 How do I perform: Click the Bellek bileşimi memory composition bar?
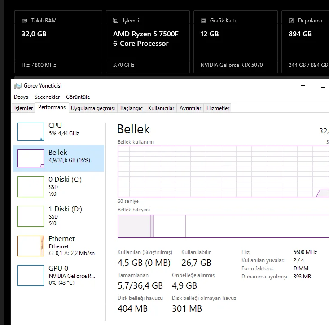click(x=223, y=226)
